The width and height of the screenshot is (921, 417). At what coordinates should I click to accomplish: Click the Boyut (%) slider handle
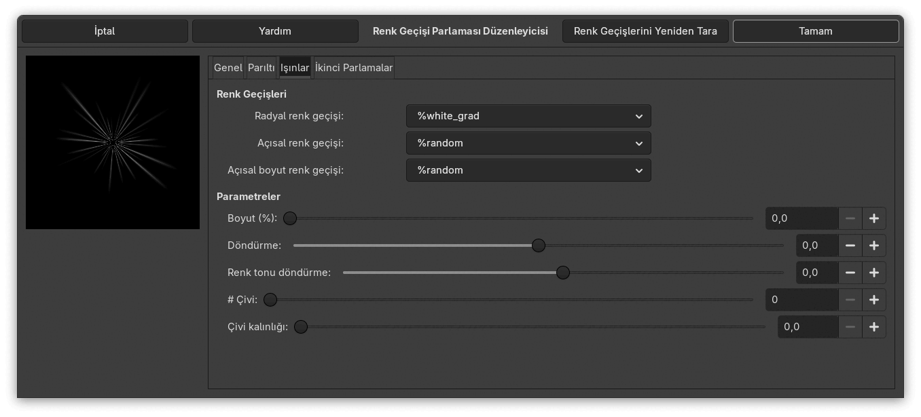coord(290,218)
